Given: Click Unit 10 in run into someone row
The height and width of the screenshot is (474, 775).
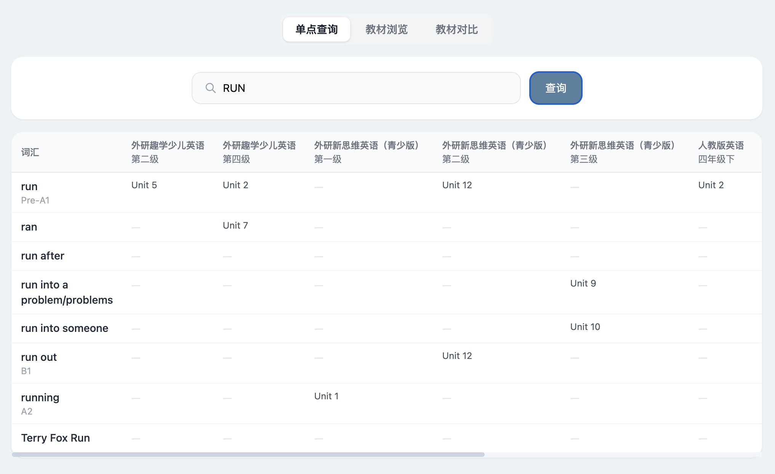Looking at the screenshot, I should [585, 327].
